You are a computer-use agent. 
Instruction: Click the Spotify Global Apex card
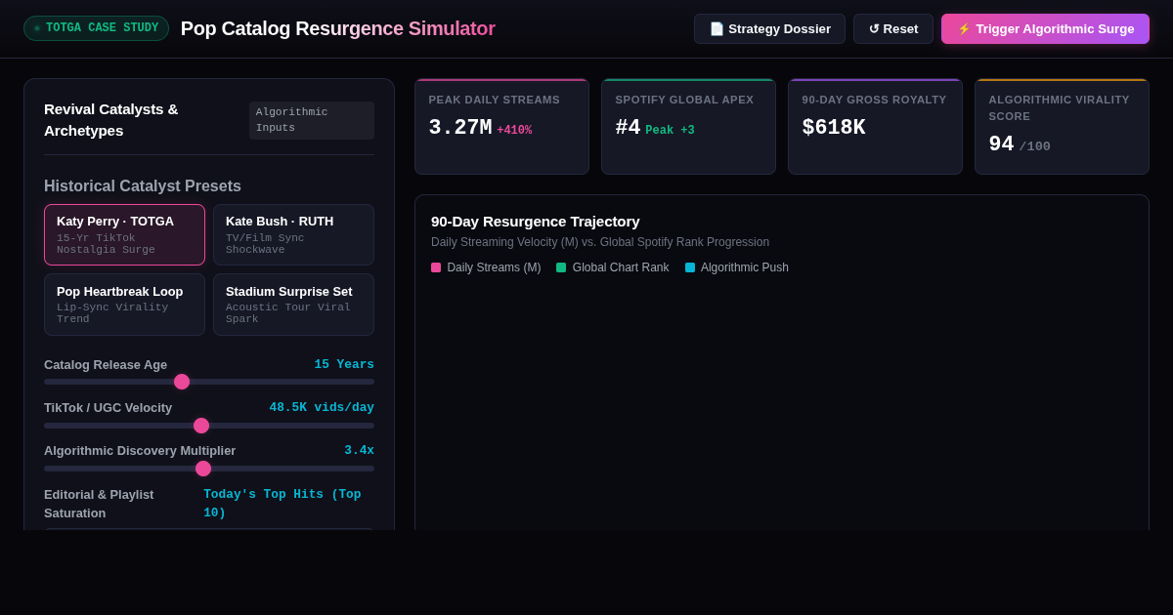tap(688, 127)
